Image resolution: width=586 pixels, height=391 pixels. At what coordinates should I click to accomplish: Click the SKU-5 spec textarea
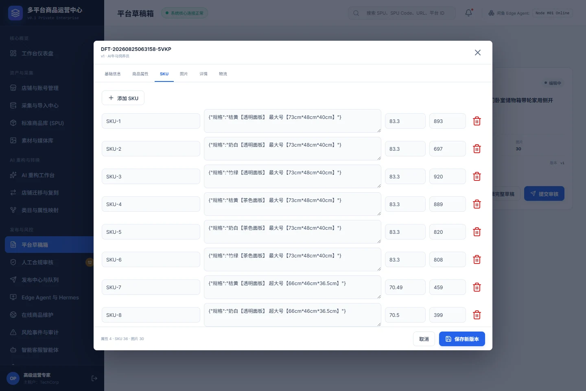(293, 232)
